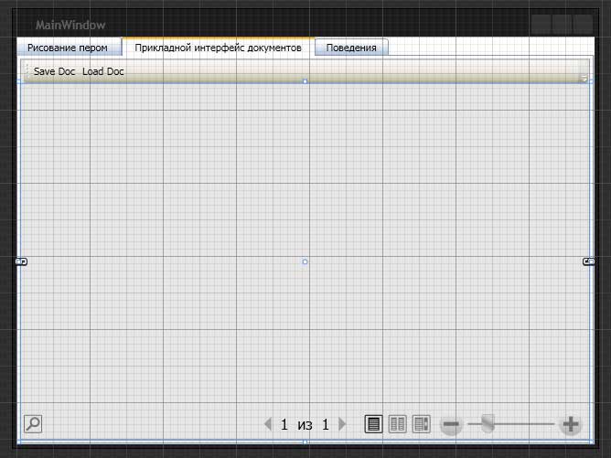611x458 pixels.
Task: Click the MainWindow title text
Action: coord(70,26)
